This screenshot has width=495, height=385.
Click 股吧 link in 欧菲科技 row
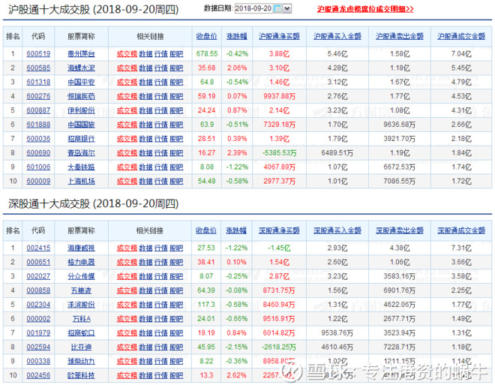tap(176, 375)
